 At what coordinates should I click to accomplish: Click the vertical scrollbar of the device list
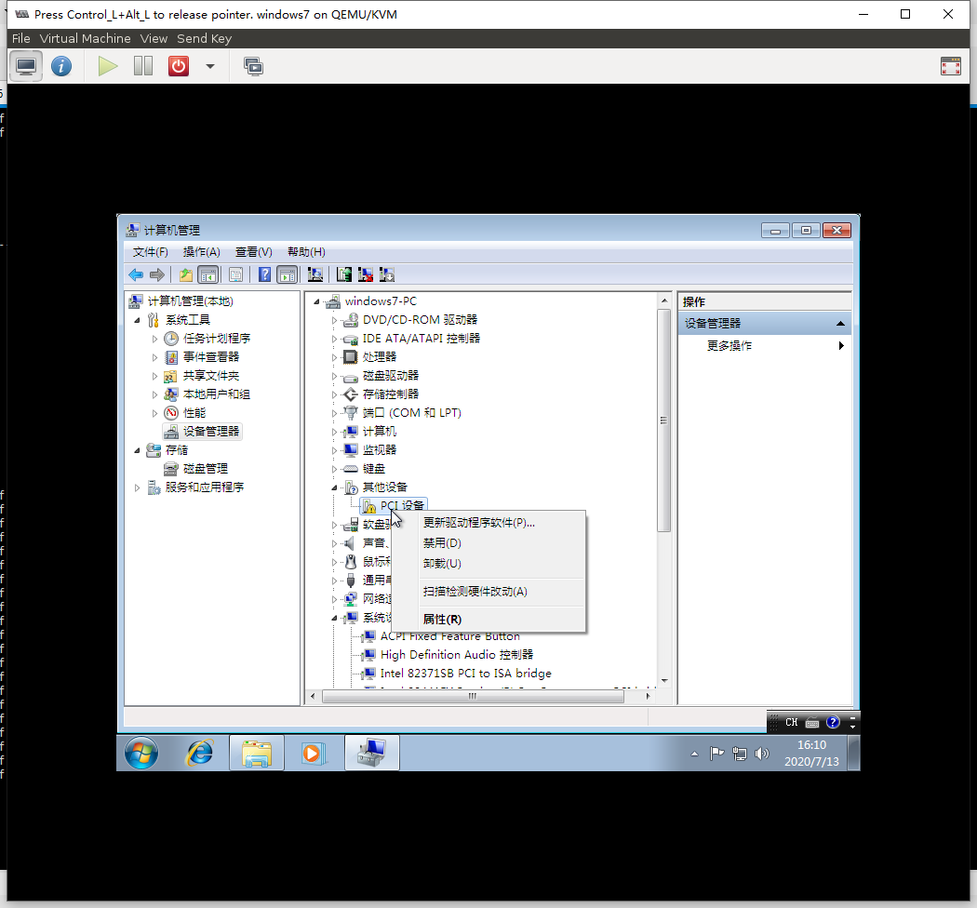click(664, 420)
